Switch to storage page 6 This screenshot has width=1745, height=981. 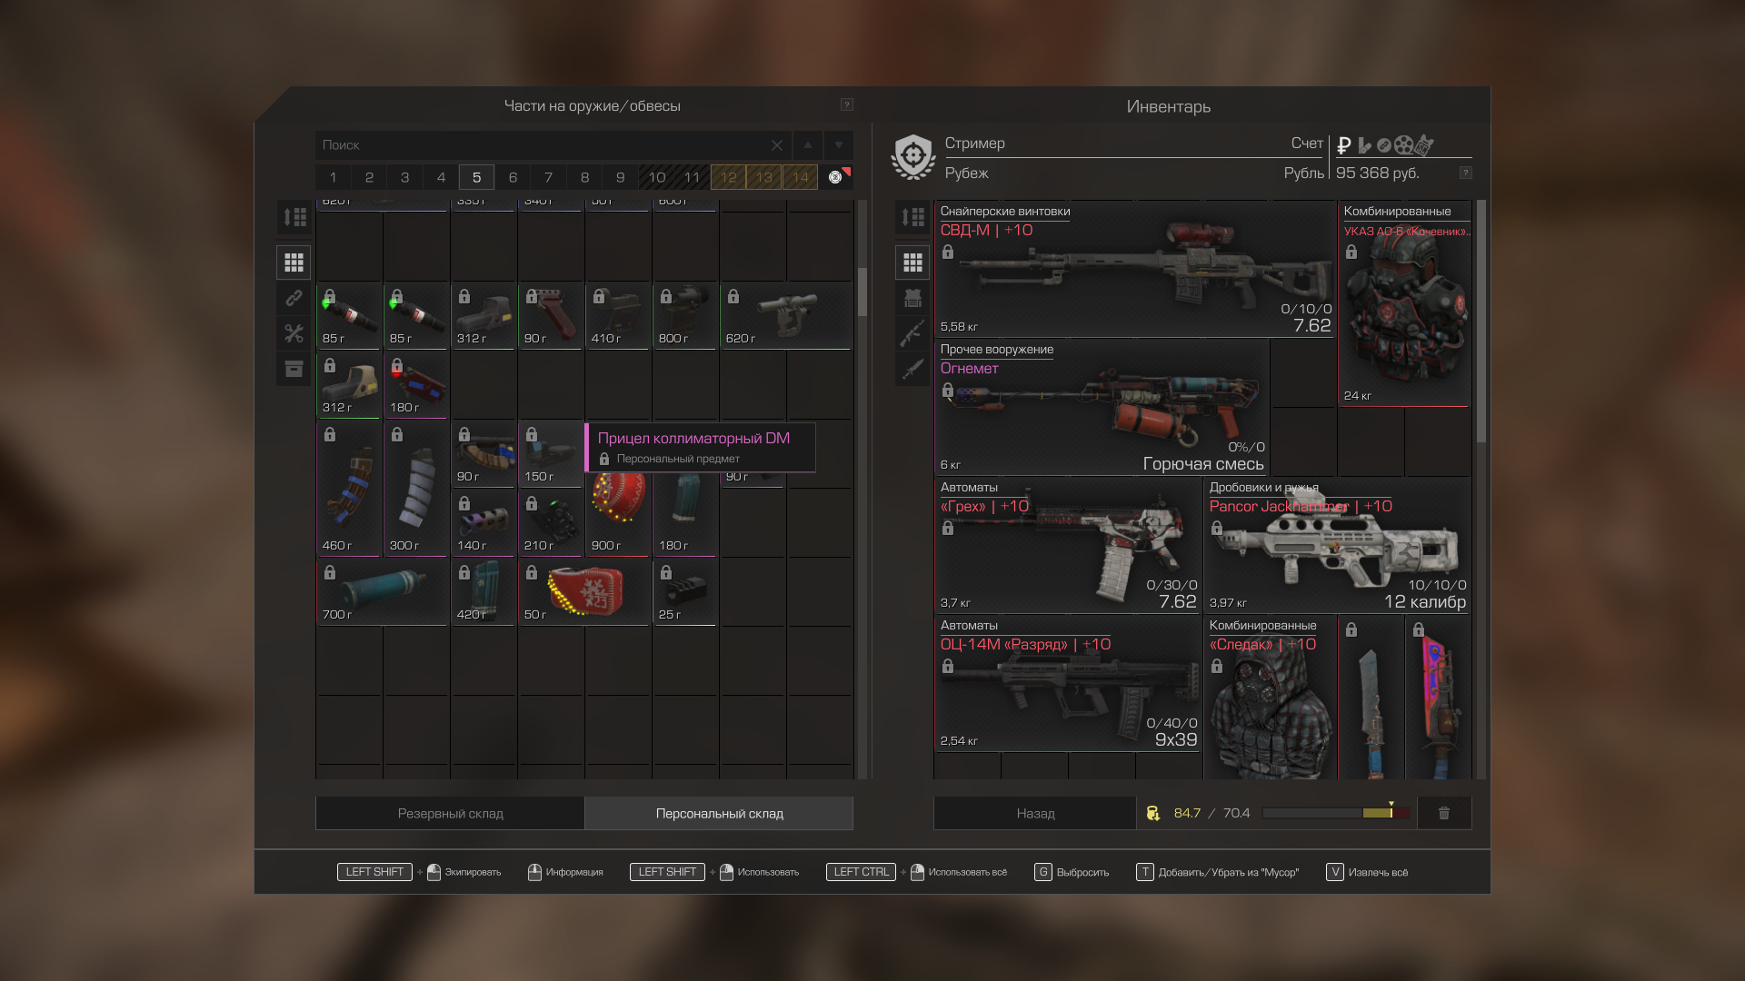513,177
